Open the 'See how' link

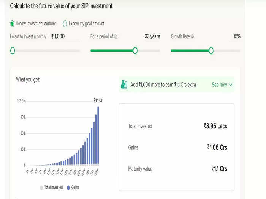[x=219, y=85]
